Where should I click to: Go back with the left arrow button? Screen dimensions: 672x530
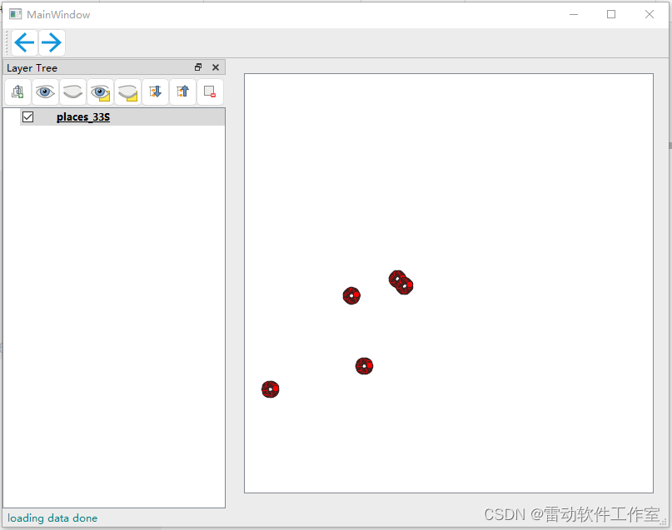[x=24, y=42]
